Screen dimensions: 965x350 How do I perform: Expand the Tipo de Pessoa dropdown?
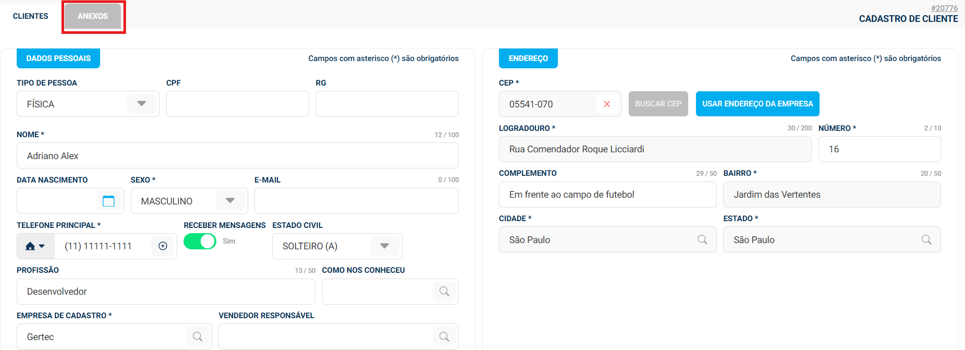tap(141, 104)
